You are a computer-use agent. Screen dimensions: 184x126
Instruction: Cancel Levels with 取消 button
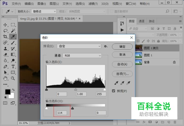122,55
